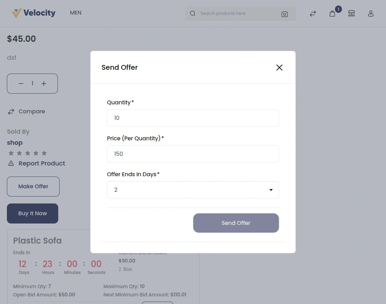Click the compare arrows icon in the header
The width and height of the screenshot is (386, 304).
[x=313, y=13]
